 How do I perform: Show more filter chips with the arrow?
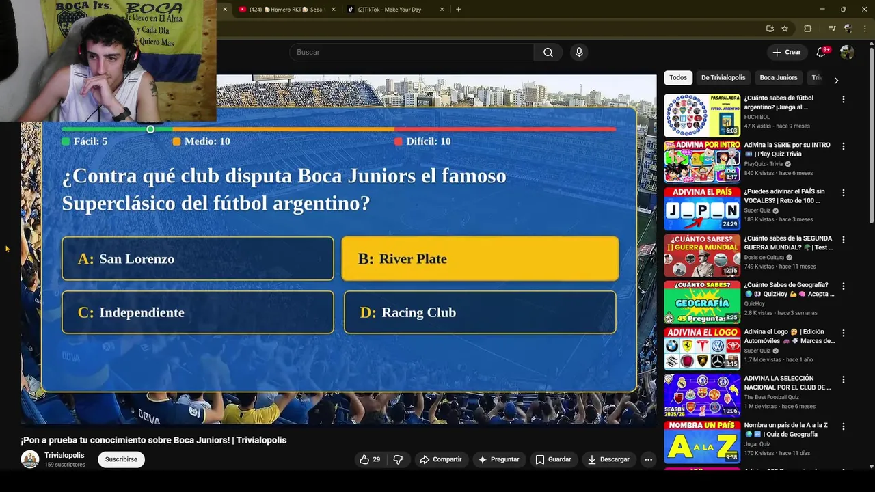coord(836,80)
